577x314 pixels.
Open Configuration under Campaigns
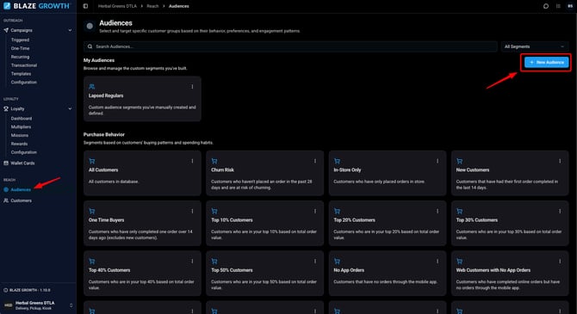click(23, 82)
